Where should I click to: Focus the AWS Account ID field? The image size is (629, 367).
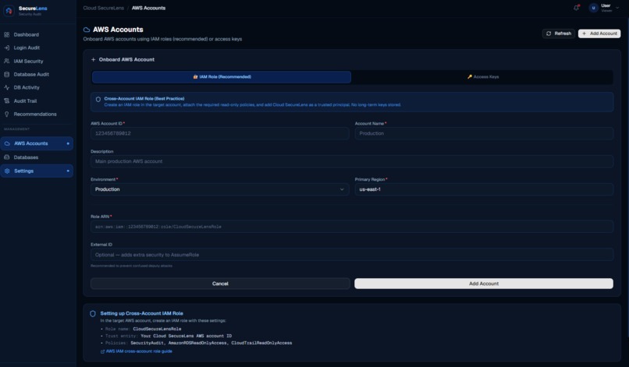point(220,133)
